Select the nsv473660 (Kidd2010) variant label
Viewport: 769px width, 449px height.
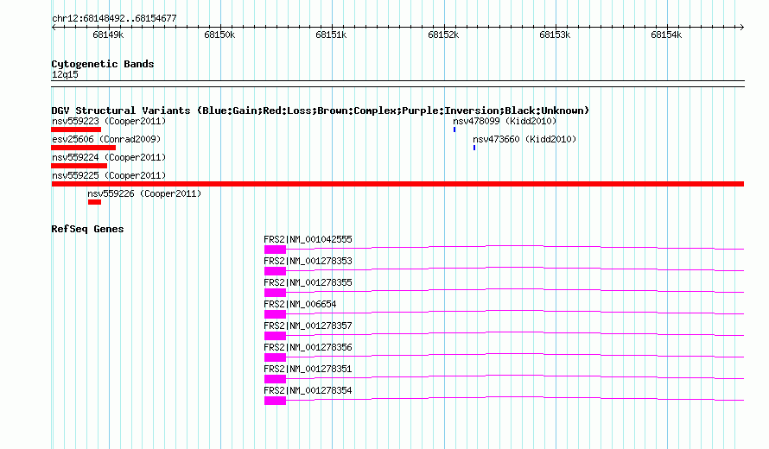524,139
